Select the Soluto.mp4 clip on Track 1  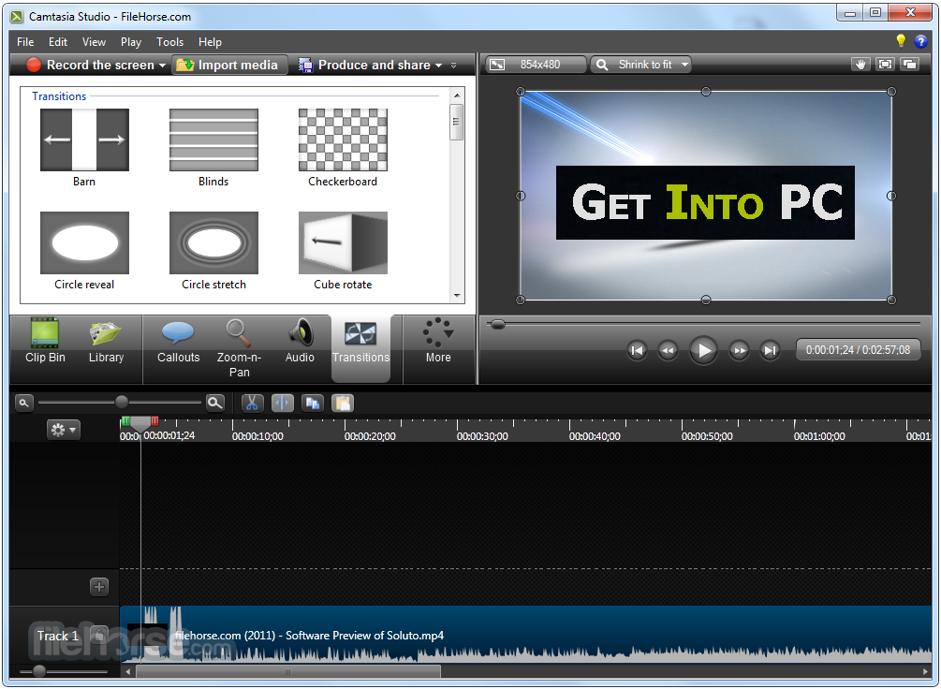point(525,635)
